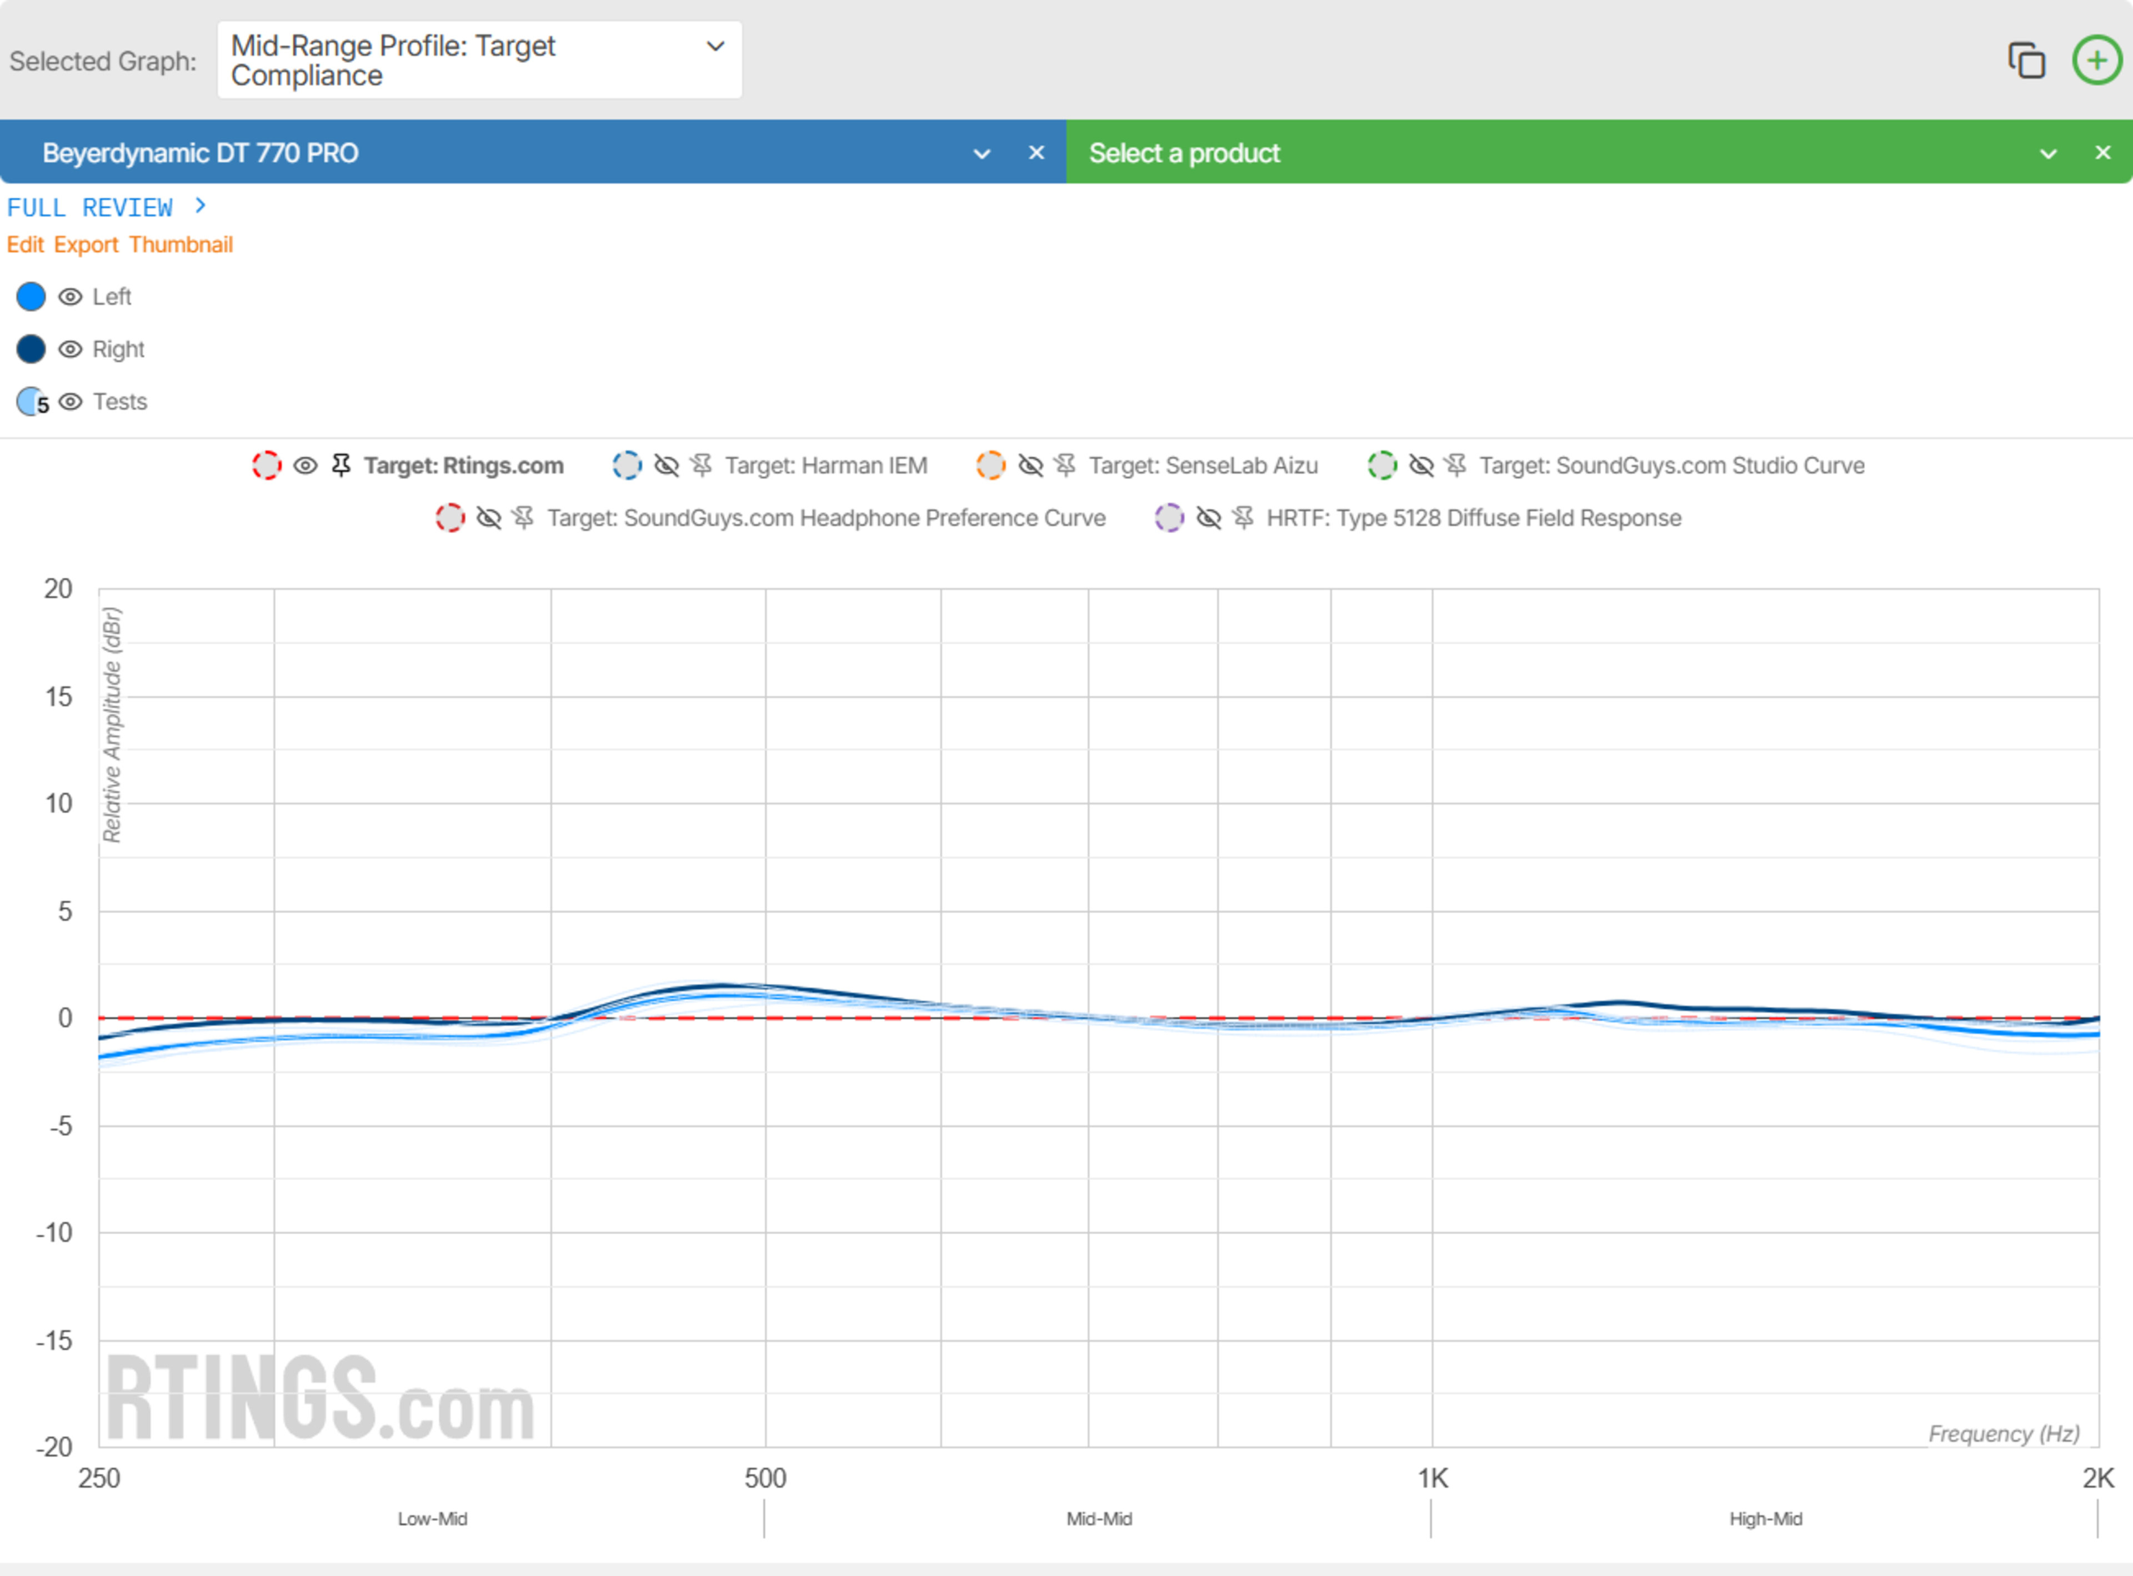
Task: Remove the Beyerdynamic DT 770 PRO product
Action: point(1036,153)
